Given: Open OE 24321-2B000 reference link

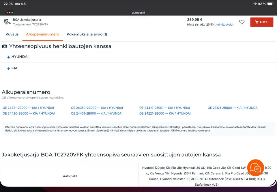Looking at the screenshot, I should point(28,108).
